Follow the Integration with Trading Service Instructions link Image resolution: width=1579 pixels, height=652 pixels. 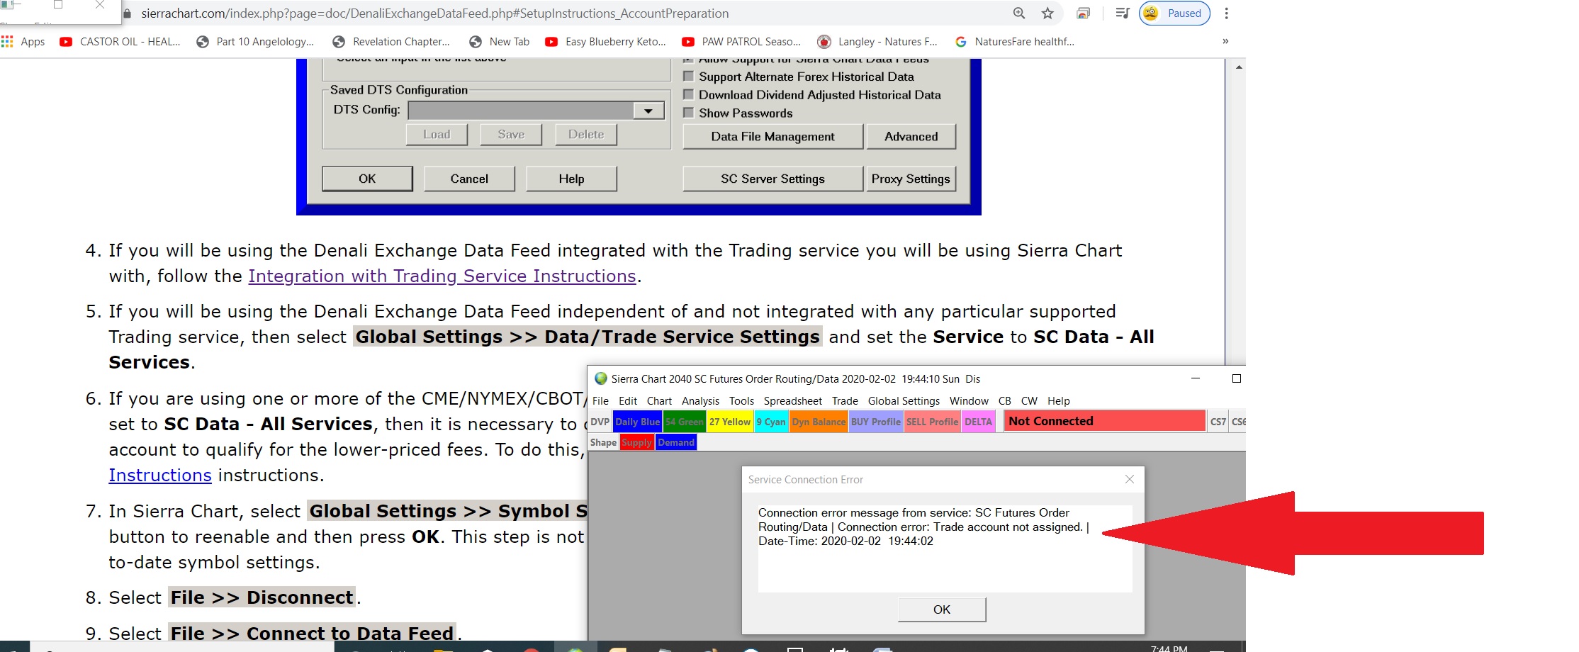coord(442,276)
